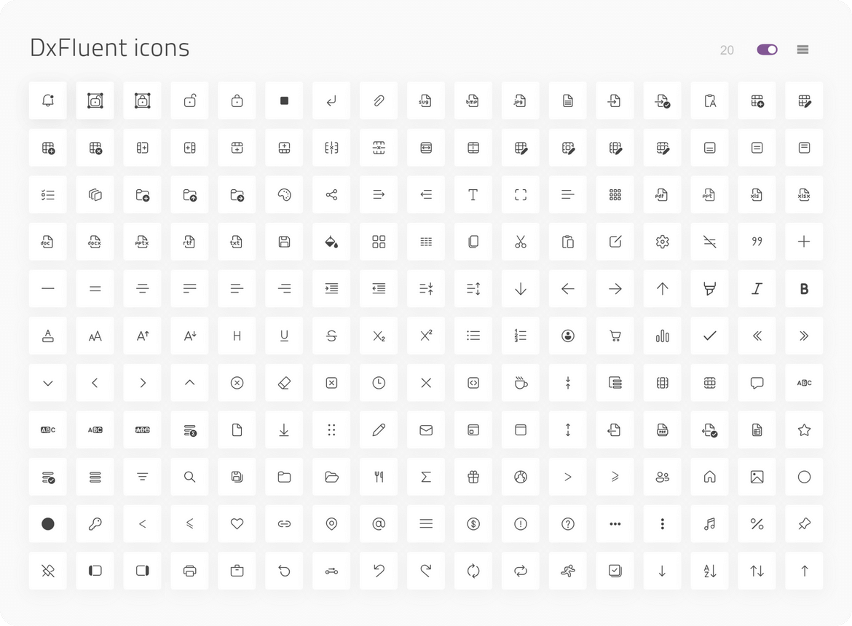
Task: Click the settings gear icon
Action: coord(662,242)
